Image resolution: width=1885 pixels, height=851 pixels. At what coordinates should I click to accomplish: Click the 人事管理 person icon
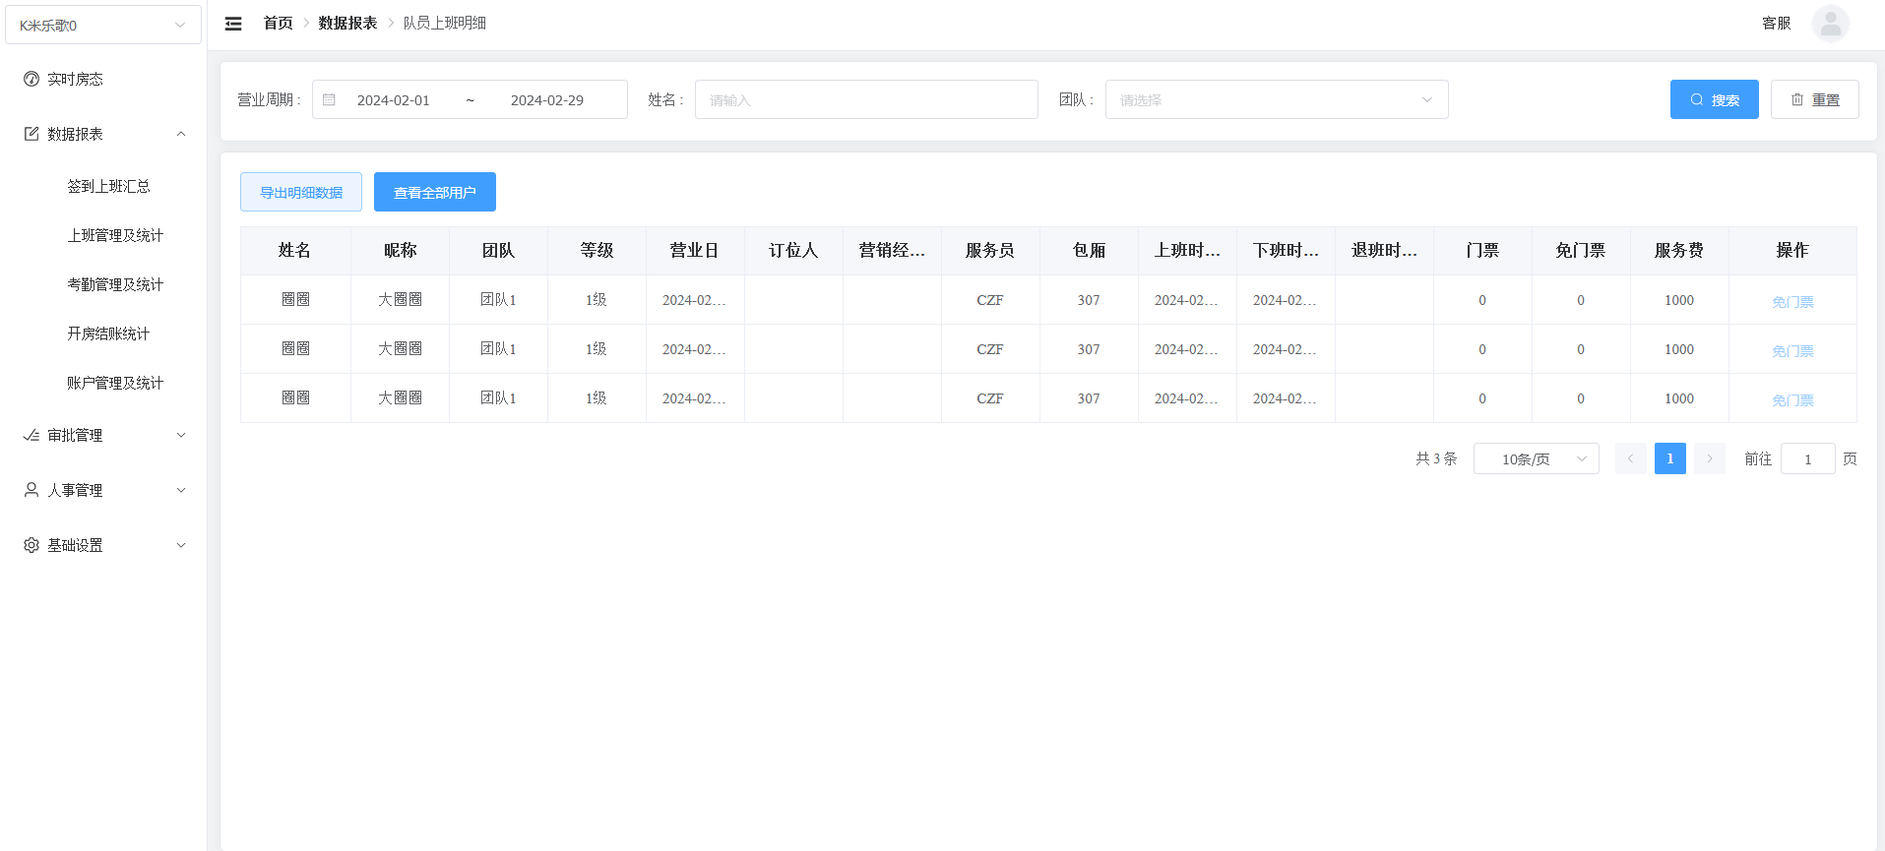(31, 490)
